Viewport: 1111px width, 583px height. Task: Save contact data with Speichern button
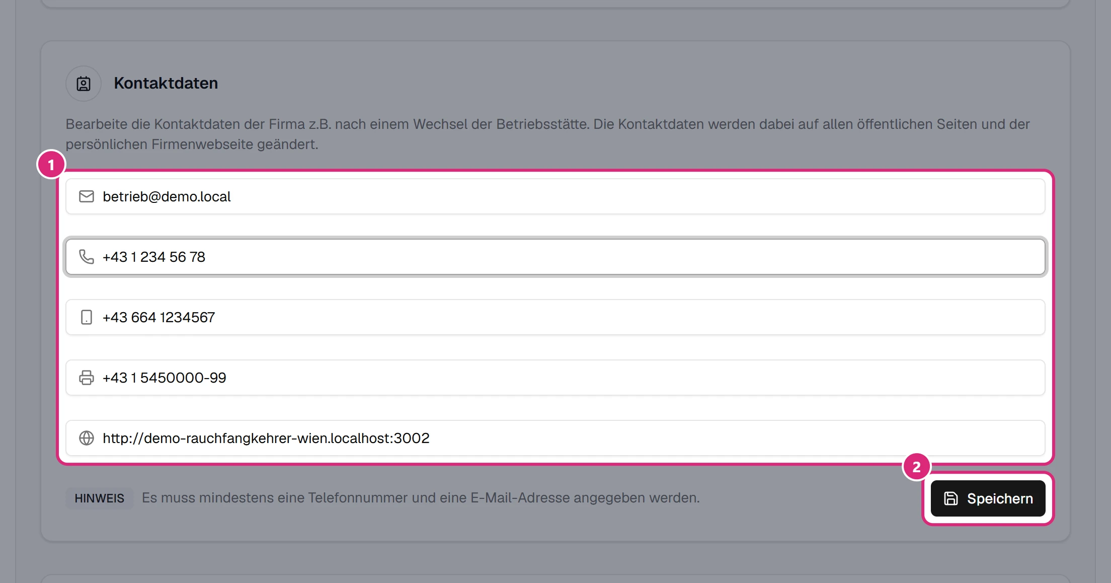tap(988, 498)
